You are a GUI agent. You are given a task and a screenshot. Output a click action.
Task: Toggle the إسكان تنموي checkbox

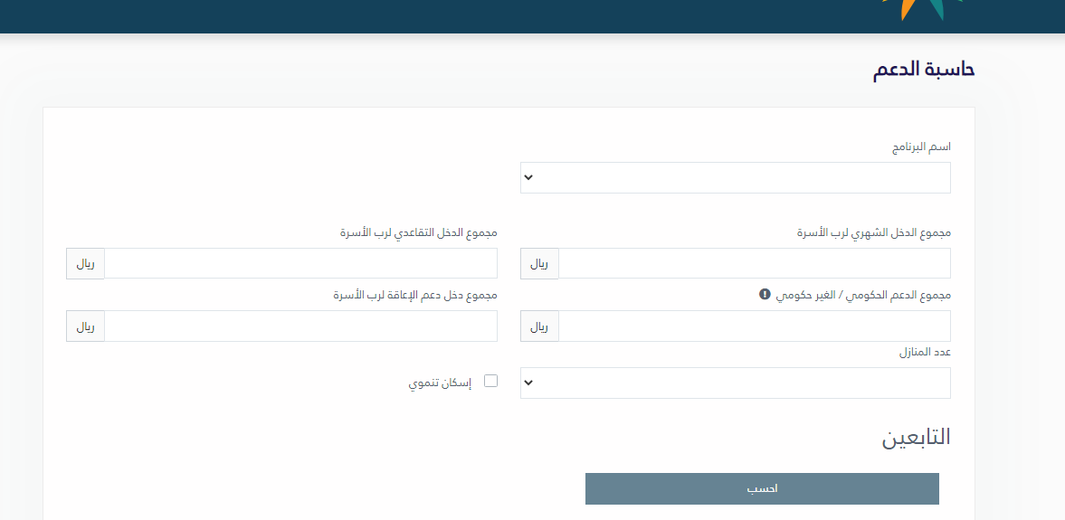pyautogui.click(x=491, y=381)
